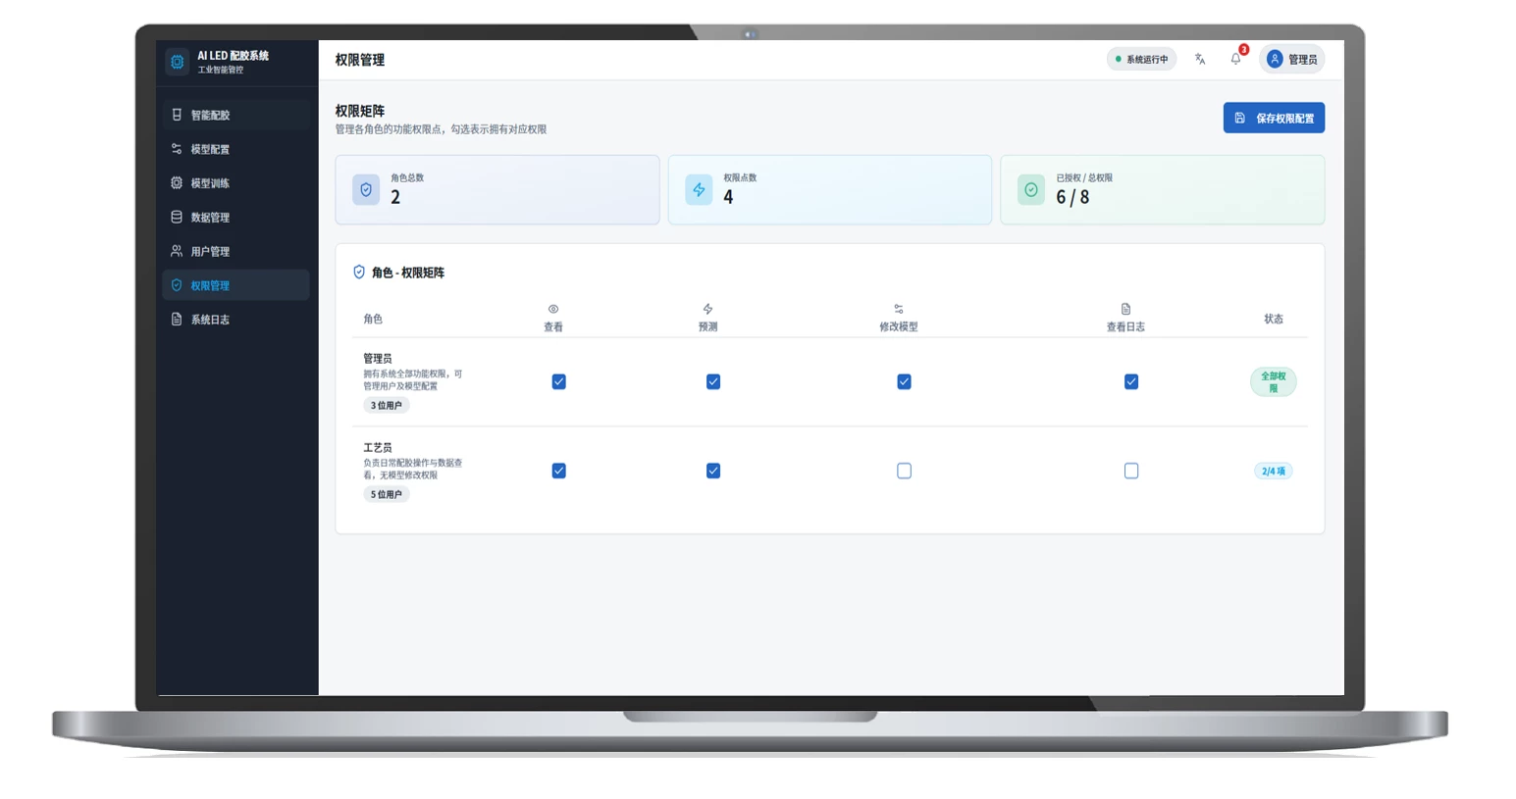1516x799 pixels.
Task: Click the 系统运行中 status indicator
Action: tap(1141, 59)
